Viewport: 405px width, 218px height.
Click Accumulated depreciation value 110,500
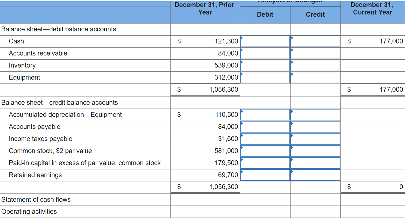(x=226, y=114)
